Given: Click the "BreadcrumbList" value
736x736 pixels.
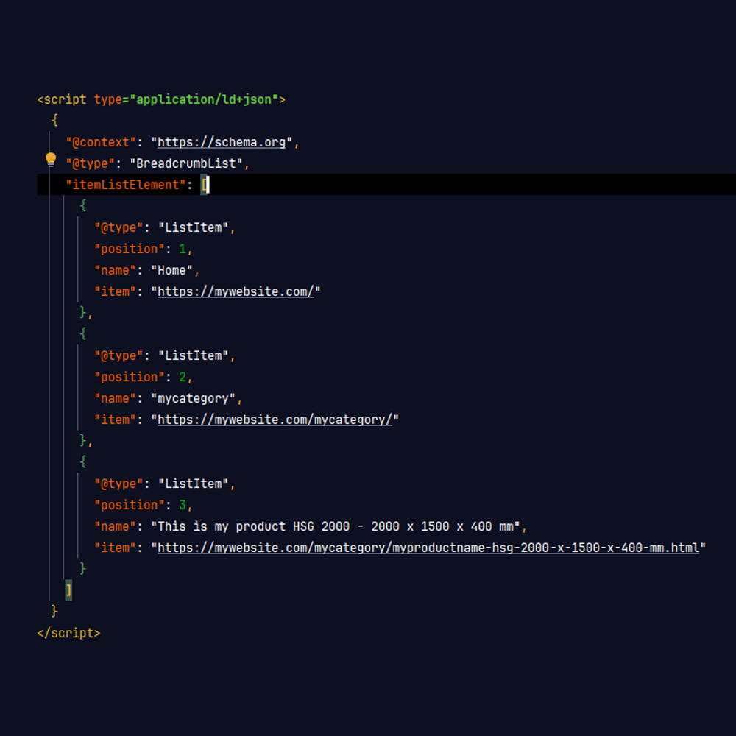Looking at the screenshot, I should point(186,163).
